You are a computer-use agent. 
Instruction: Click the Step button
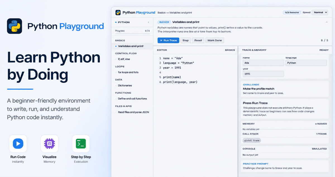pos(186,40)
